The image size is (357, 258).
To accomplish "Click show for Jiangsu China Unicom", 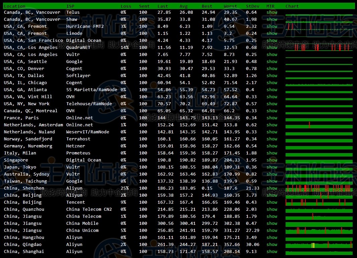I will 272,231.
